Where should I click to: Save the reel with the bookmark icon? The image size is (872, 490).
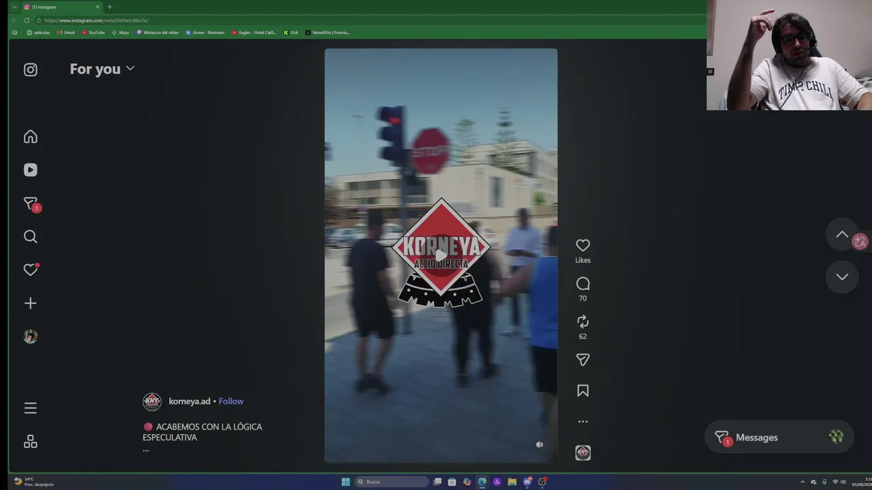(x=582, y=391)
